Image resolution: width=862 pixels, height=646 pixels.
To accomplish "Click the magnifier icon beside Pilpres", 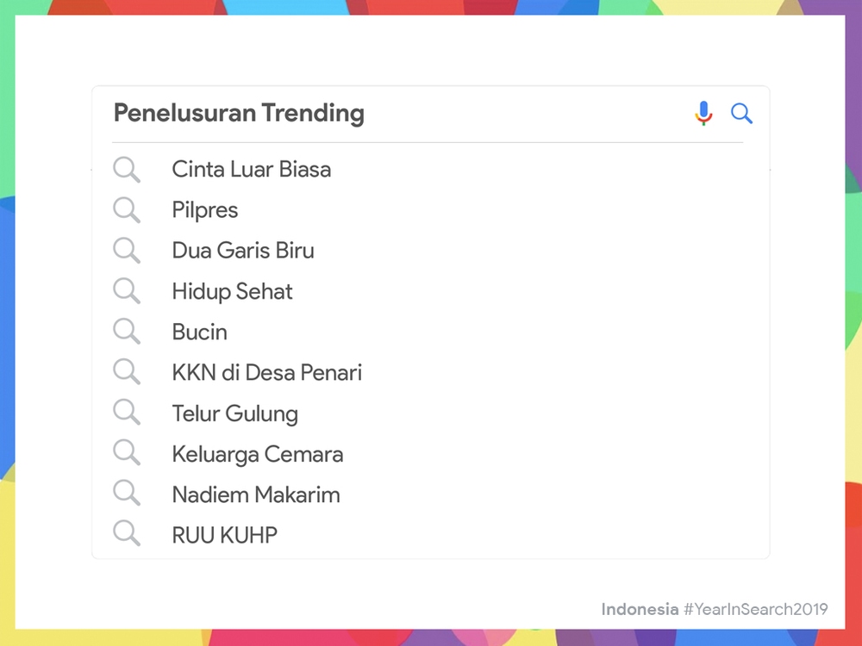I will coord(127,210).
